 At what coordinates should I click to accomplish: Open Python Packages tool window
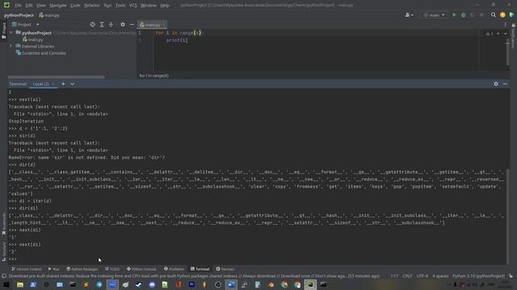pos(82,269)
